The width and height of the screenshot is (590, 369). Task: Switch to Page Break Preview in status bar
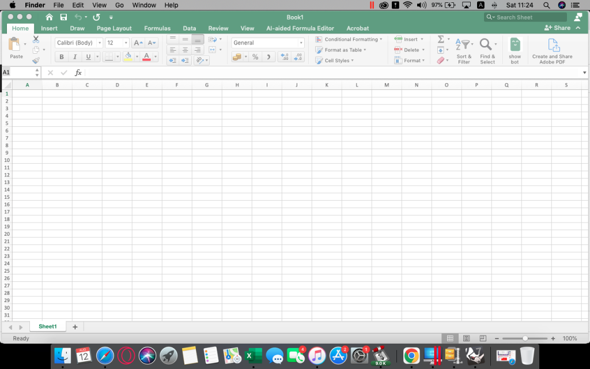[483, 338]
